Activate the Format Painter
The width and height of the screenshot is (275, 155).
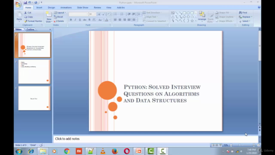pyautogui.click(x=34, y=21)
